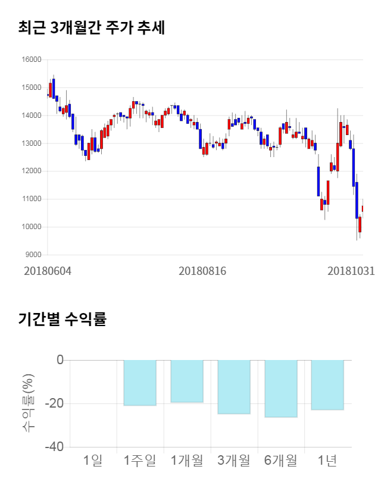Click the 1일 x-axis label
The image size is (381, 482).
point(93,460)
